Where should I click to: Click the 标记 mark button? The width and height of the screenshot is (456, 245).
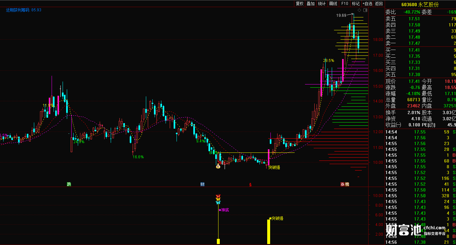356,4
